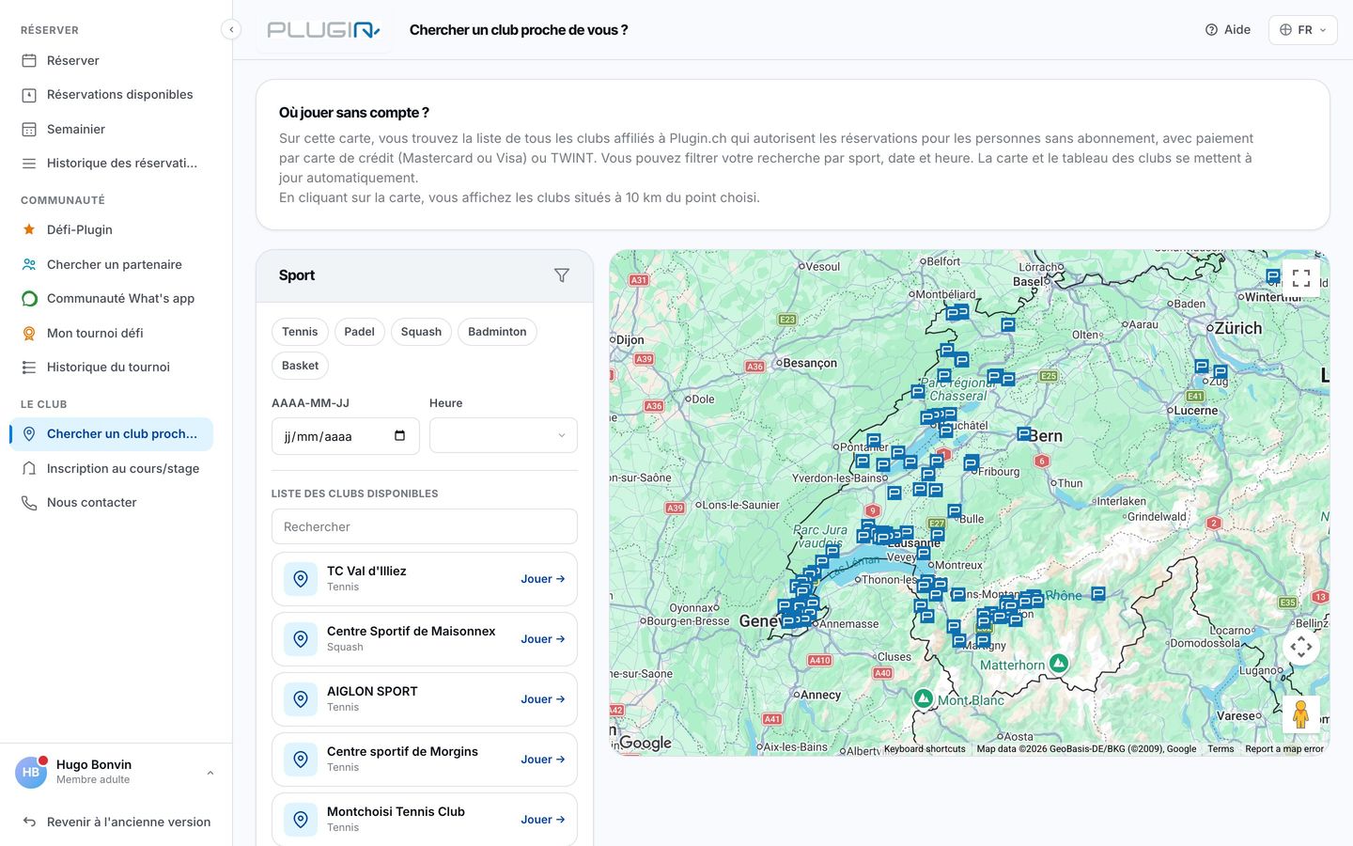This screenshot has height=846, width=1353.
Task: Click the Montchoisi Tennis Club location icon
Action: coord(301,820)
